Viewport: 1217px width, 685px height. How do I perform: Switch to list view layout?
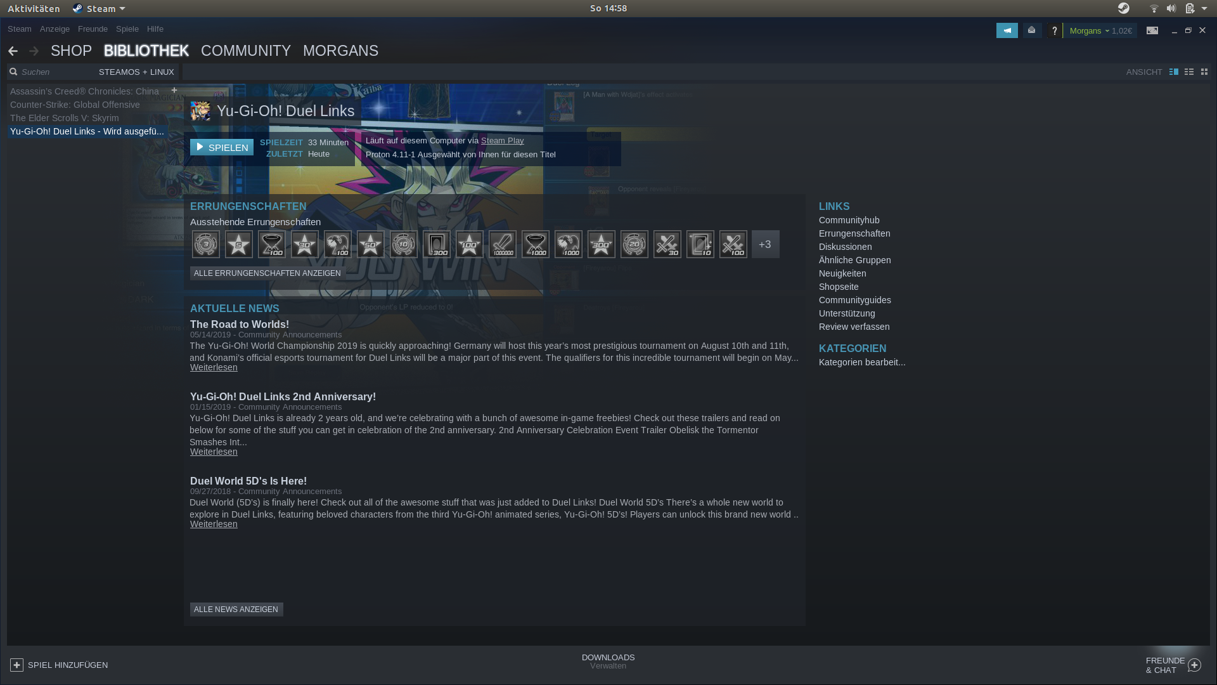click(x=1189, y=72)
